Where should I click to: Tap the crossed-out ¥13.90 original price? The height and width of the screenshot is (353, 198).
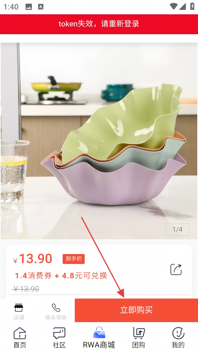(26, 289)
